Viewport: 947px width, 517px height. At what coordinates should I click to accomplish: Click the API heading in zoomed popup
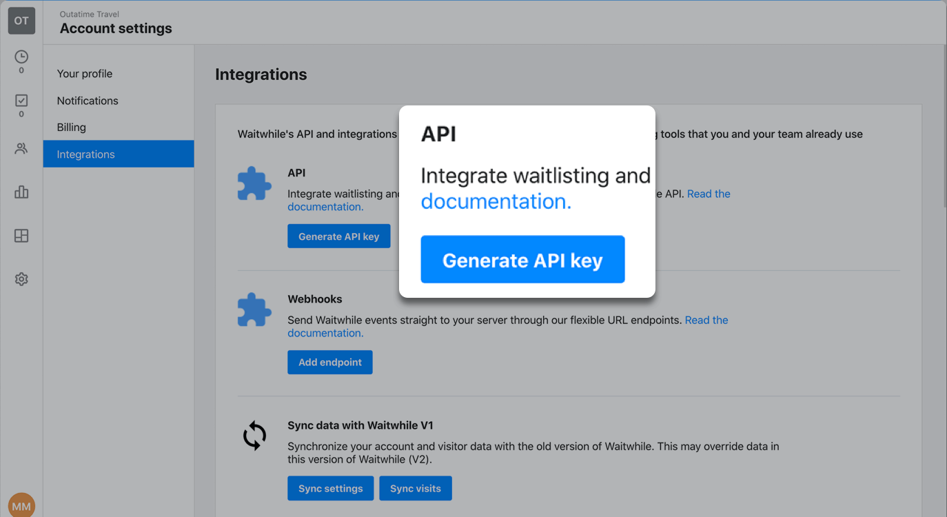438,134
